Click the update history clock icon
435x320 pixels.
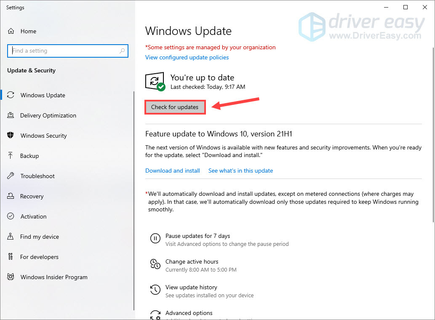click(x=155, y=290)
